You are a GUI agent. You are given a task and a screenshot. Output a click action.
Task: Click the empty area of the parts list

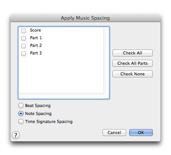[61, 75]
